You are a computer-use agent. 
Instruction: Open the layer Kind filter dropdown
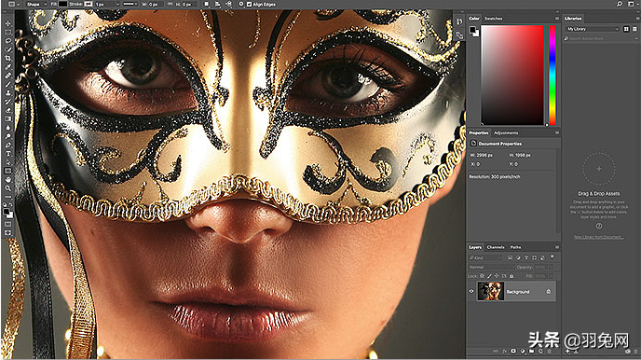pyautogui.click(x=485, y=257)
